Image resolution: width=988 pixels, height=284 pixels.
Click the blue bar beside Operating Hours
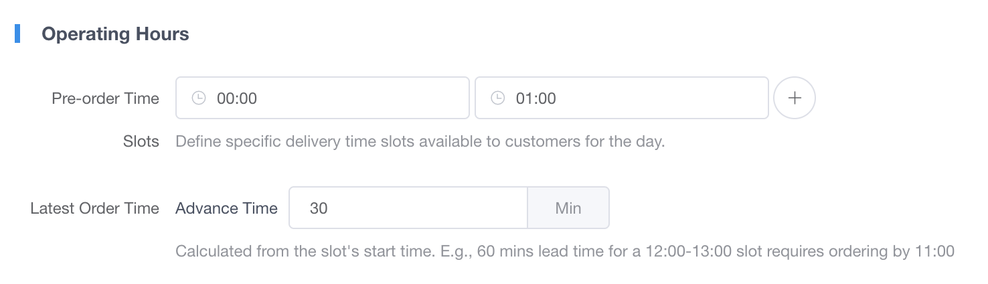17,33
